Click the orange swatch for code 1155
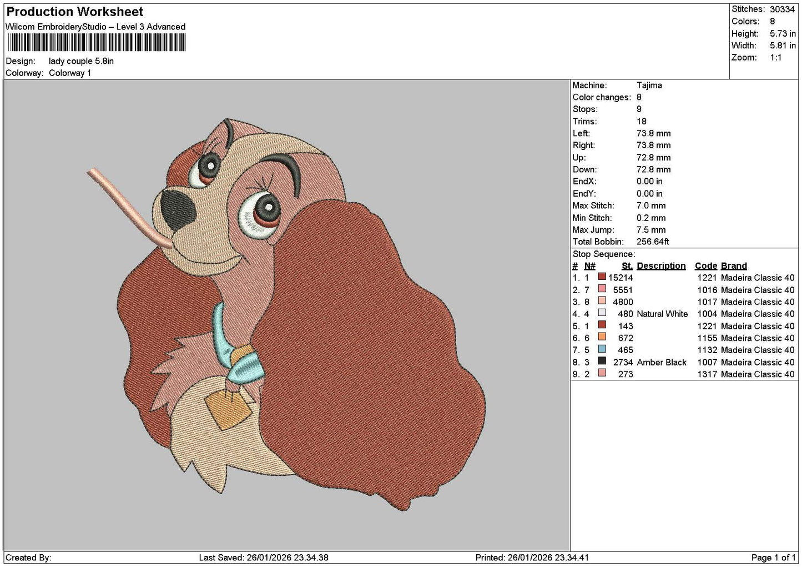 (x=602, y=338)
